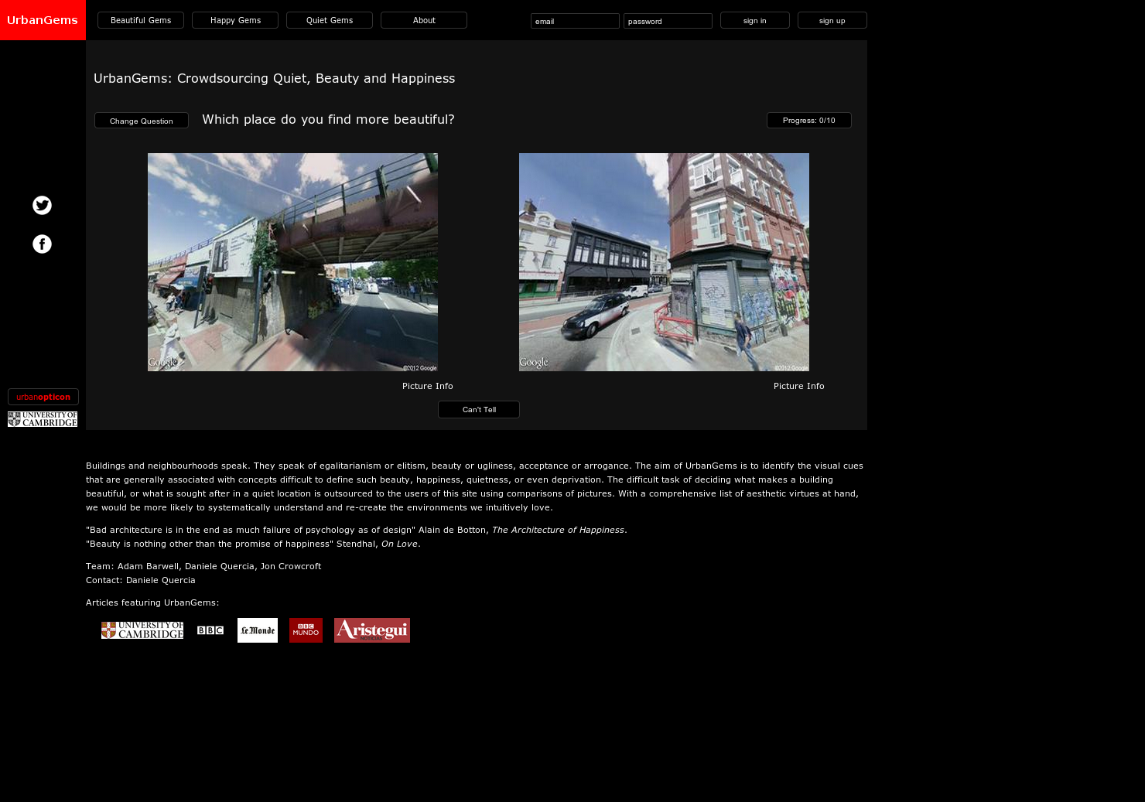
Task: Navigate to Beautiful Gems
Action: click(x=140, y=20)
